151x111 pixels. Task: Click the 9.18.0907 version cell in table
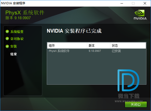(95, 51)
